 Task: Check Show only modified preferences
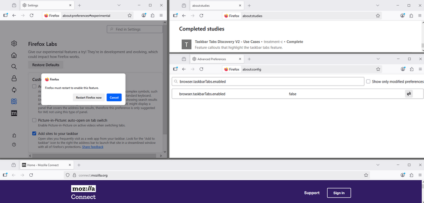point(368,81)
